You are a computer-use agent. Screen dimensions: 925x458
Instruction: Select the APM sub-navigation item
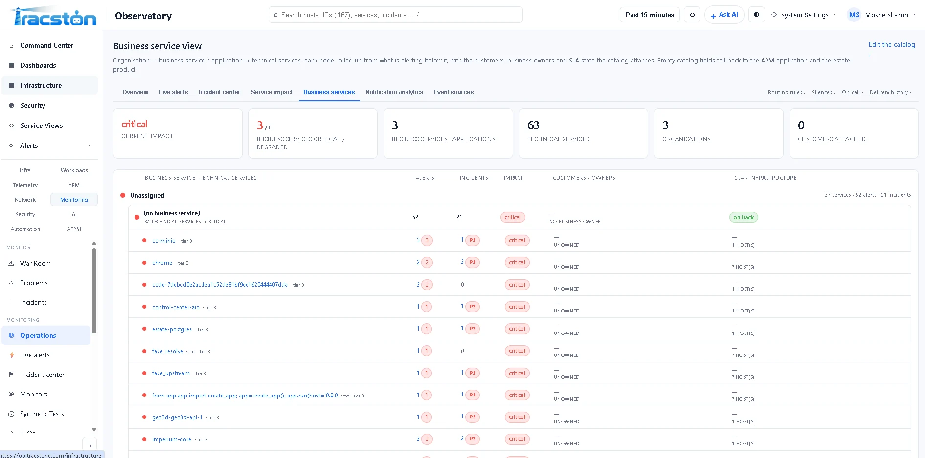point(74,185)
